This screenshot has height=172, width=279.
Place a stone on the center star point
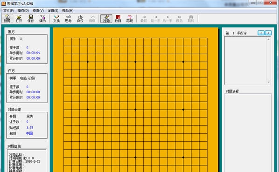135,110
